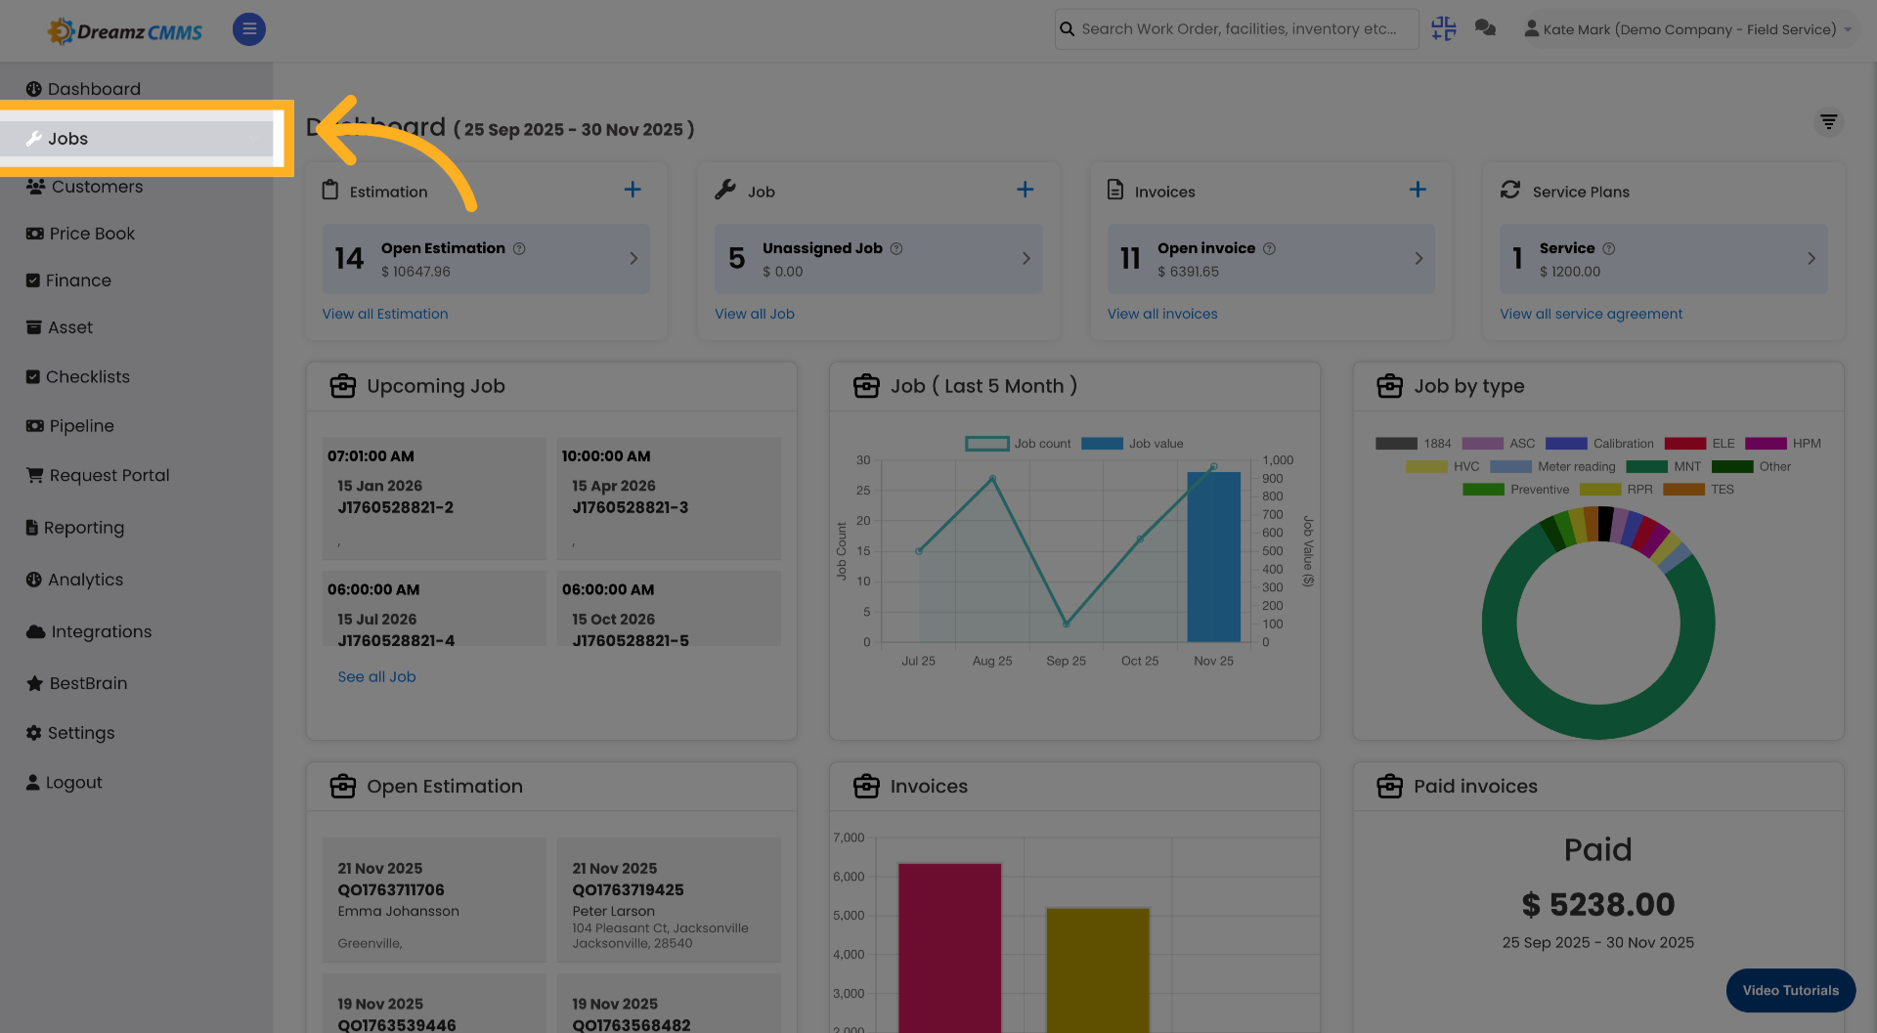Screen dimensions: 1877x1033
Task: Open the chat messages icon in top bar
Action: tap(1485, 28)
